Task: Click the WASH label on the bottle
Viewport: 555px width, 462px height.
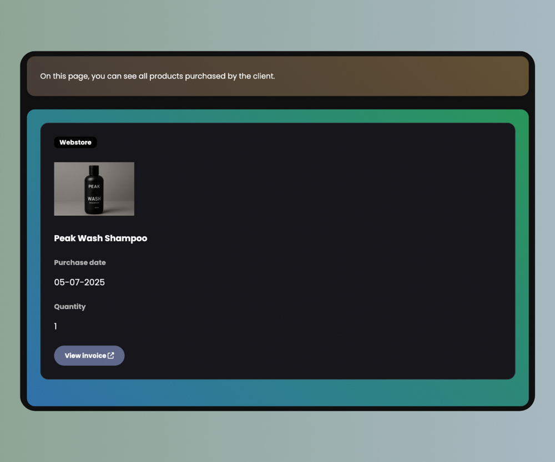Action: point(94,199)
